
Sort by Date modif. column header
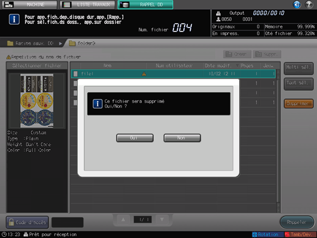(x=218, y=66)
